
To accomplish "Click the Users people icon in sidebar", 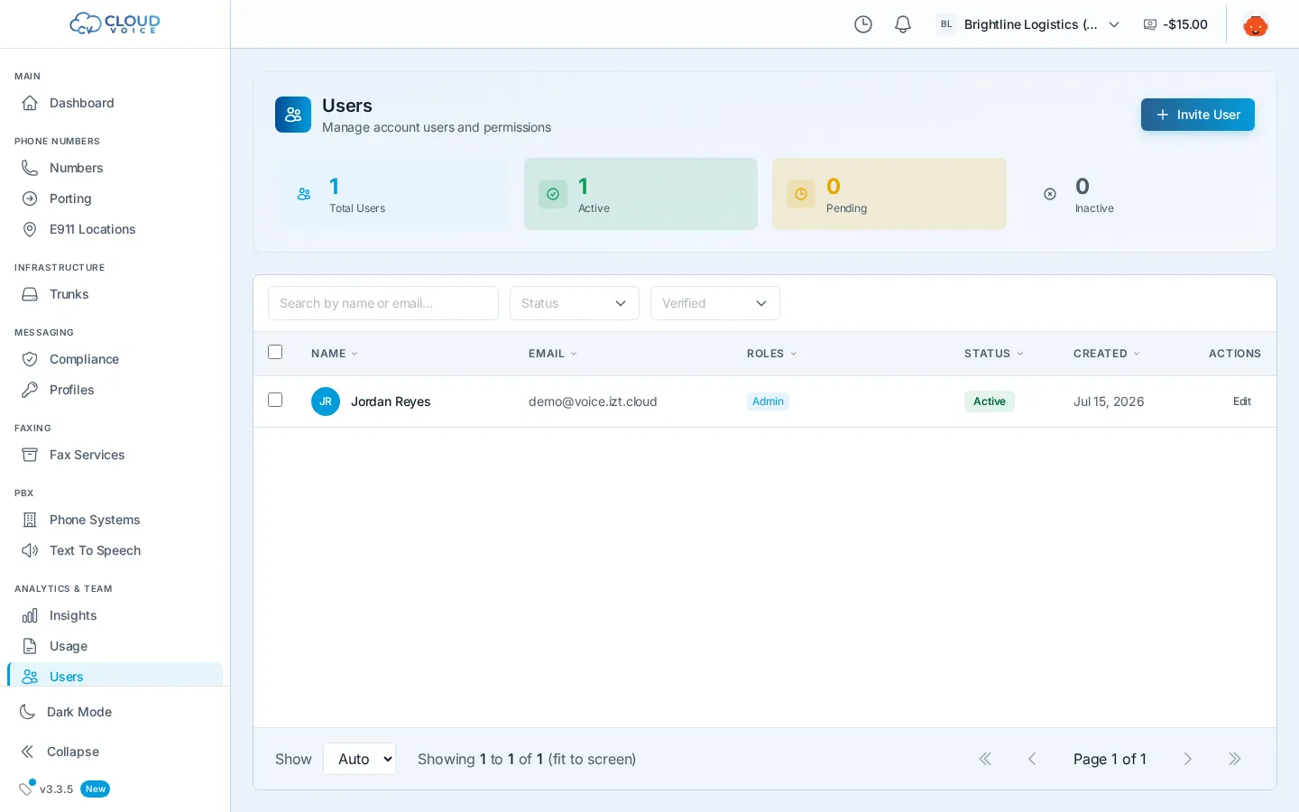I will (30, 677).
